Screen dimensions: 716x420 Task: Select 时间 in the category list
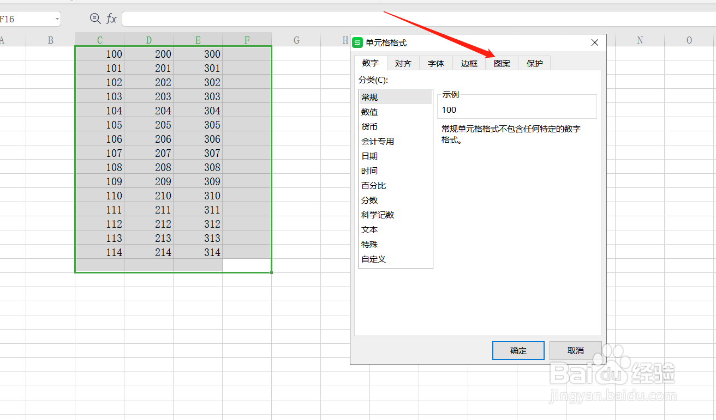point(396,171)
